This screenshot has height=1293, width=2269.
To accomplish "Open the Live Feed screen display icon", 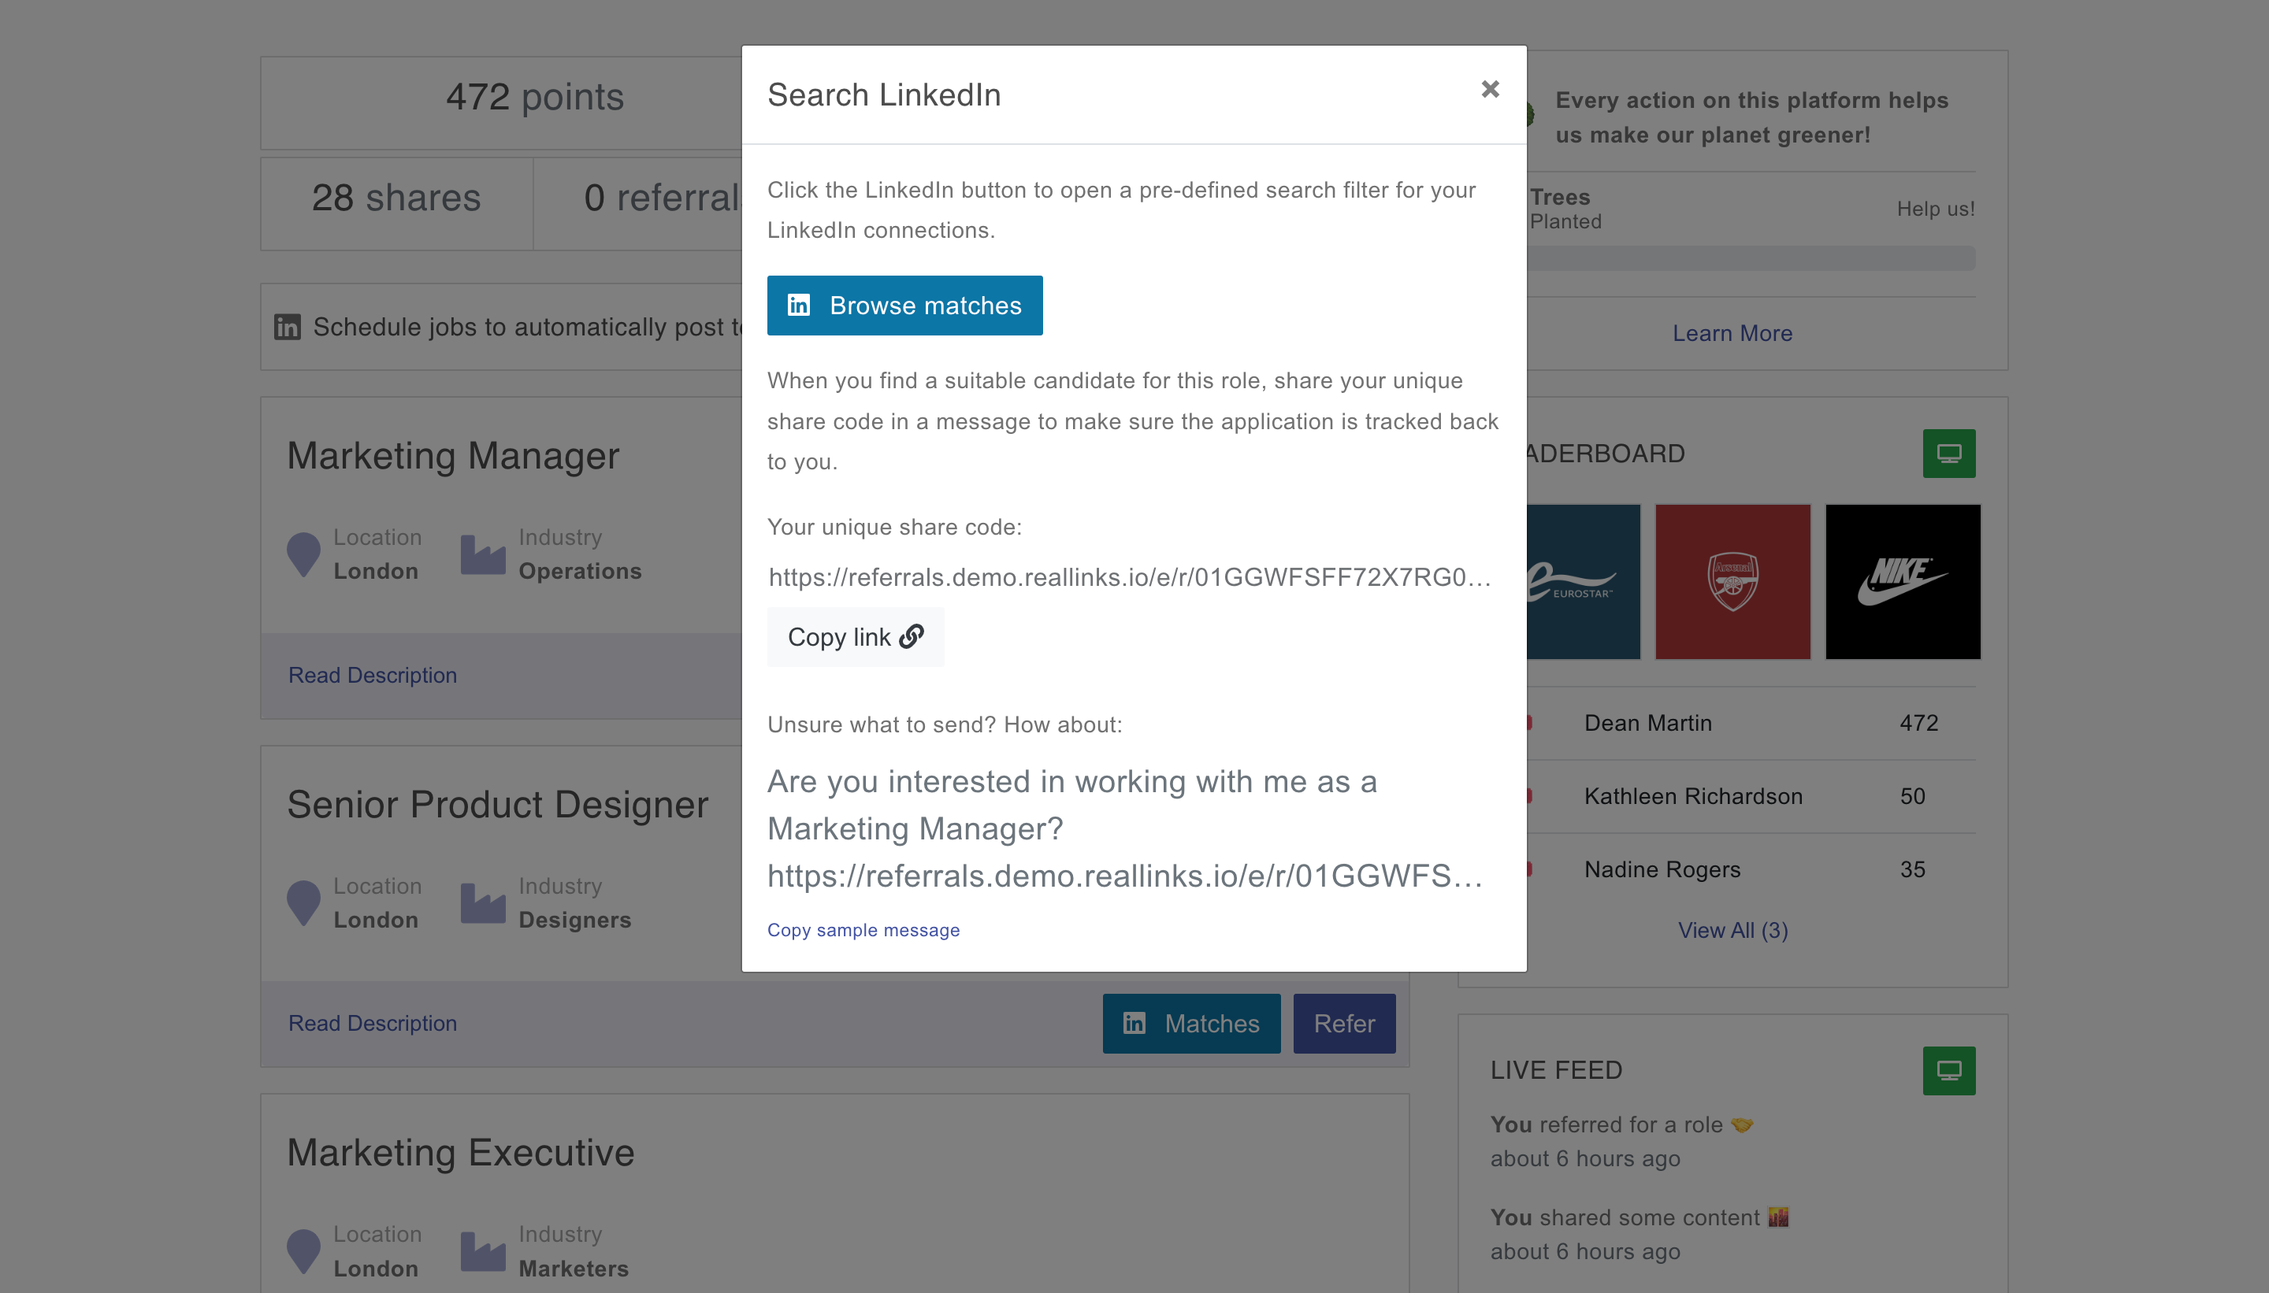I will pyautogui.click(x=1948, y=1070).
